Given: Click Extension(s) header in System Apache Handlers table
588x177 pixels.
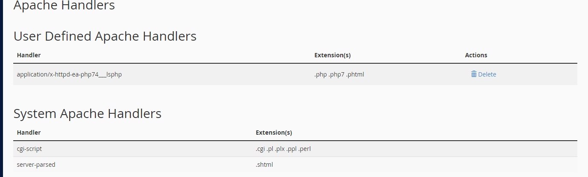Looking at the screenshot, I should point(274,133).
